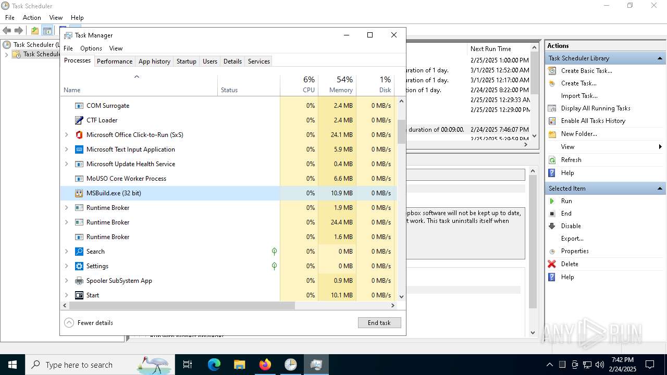667x375 pixels.
Task: Switch to the Services tab
Action: coord(259,61)
